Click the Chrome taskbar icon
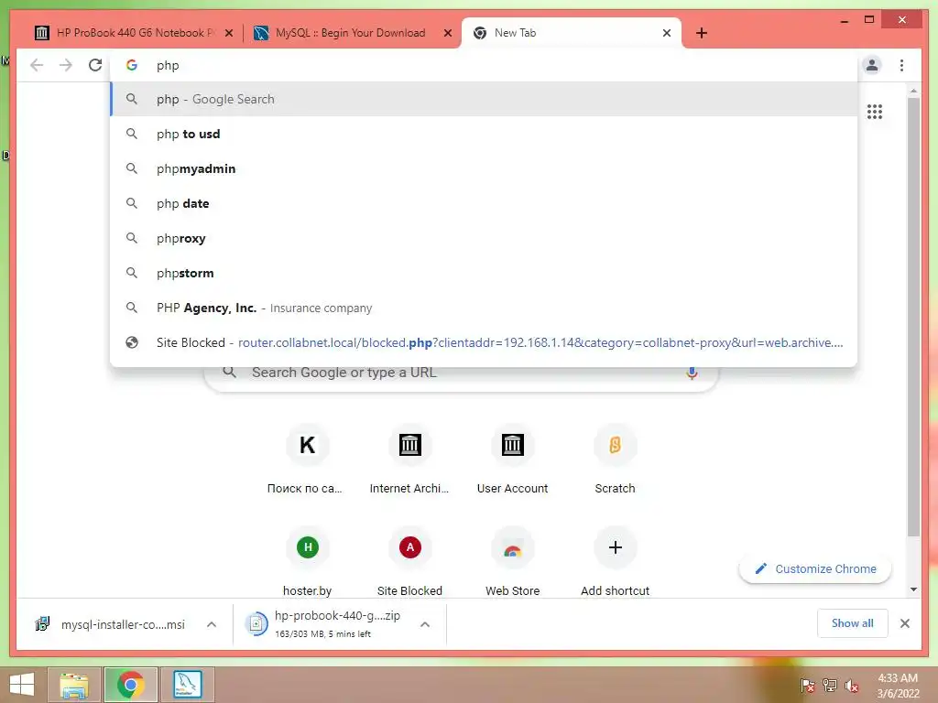Image resolution: width=938 pixels, height=703 pixels. [131, 685]
